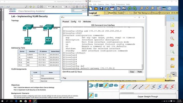
Task: Click Paste button below CLI
Action: 140,72
